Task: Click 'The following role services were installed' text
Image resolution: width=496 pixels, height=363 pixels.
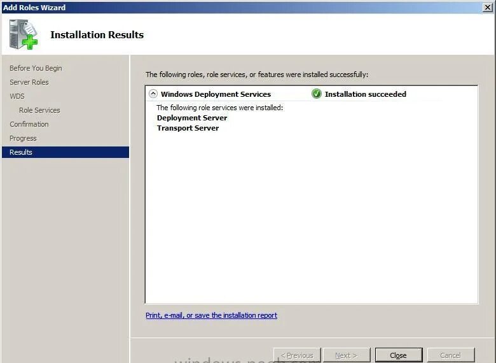Action: coord(220,108)
